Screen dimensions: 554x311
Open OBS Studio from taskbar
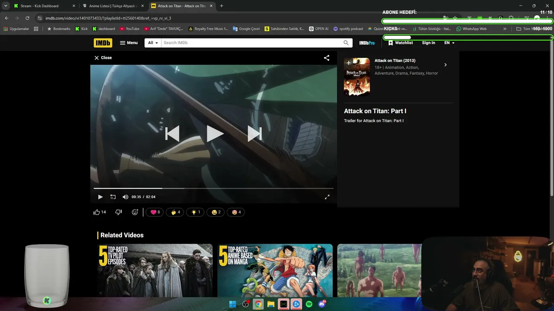click(245, 304)
